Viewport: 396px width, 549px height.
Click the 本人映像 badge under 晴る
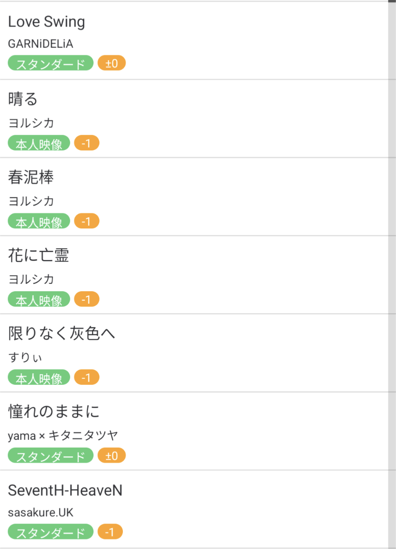click(39, 144)
